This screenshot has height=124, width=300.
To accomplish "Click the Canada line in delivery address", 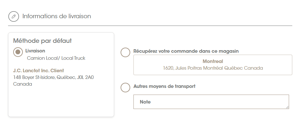I will pos(23,84).
